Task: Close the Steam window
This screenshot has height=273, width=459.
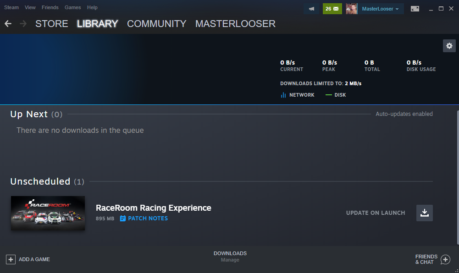Action: click(451, 9)
